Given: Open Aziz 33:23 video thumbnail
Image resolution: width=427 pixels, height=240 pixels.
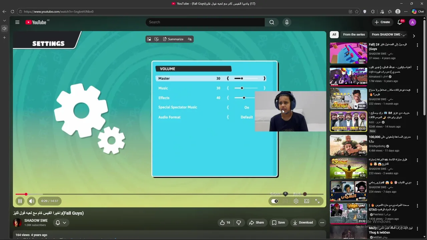Looking at the screenshot, I should click(x=348, y=121).
